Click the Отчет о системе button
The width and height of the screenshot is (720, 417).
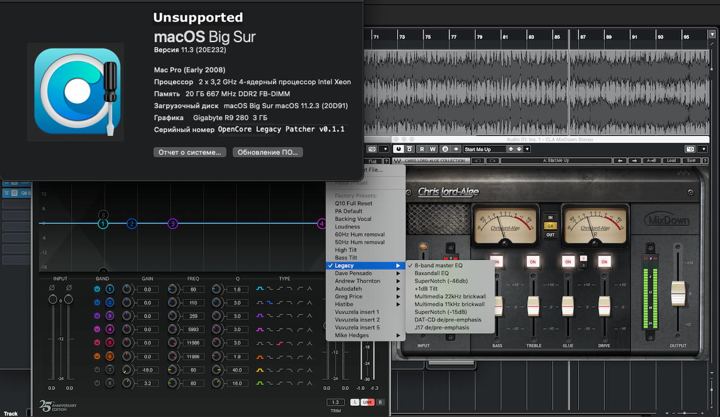[189, 152]
